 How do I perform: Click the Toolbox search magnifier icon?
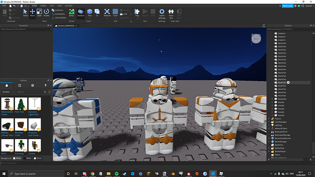[x=45, y=92]
